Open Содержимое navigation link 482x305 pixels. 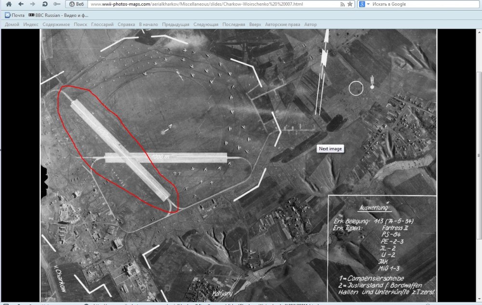tap(56, 24)
